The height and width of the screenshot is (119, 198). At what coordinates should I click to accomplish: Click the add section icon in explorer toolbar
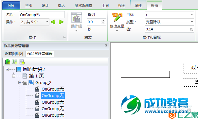tap(15, 62)
